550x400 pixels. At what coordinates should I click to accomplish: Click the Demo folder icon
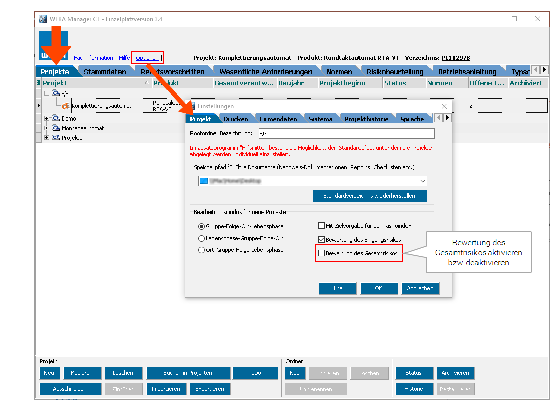tap(56, 119)
